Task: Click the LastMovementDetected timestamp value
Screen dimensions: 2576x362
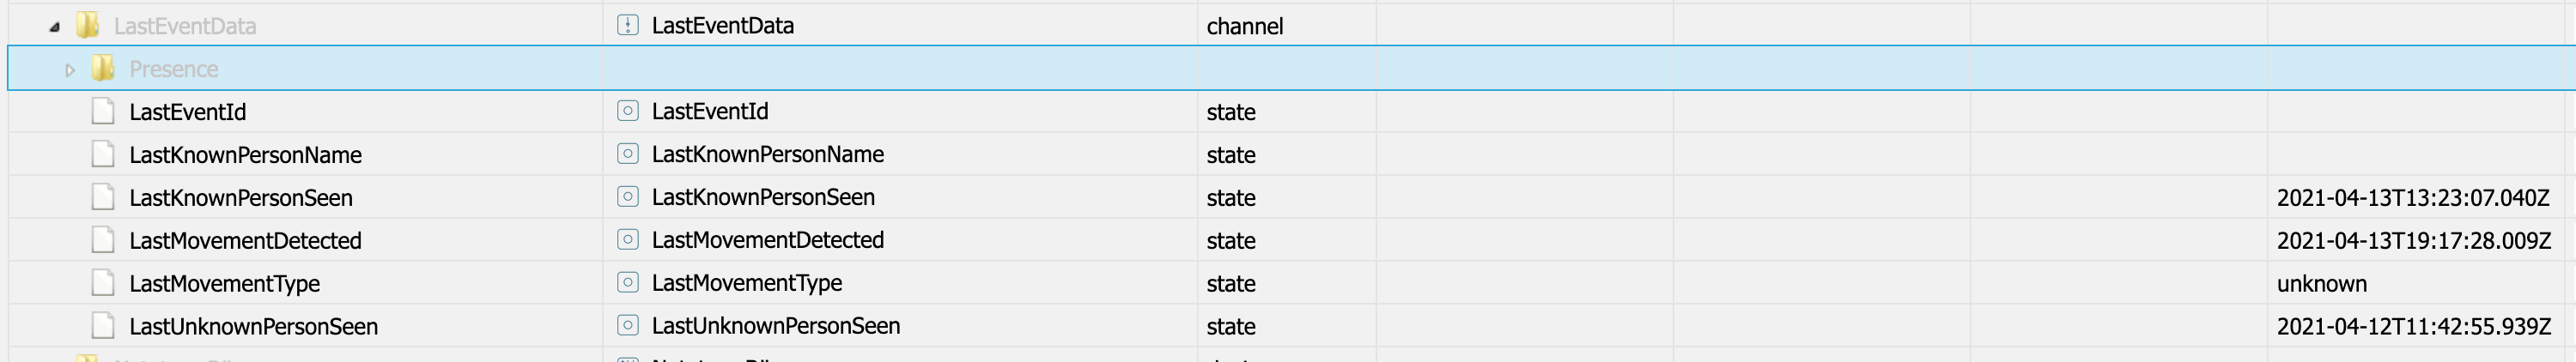Action: tap(2413, 241)
